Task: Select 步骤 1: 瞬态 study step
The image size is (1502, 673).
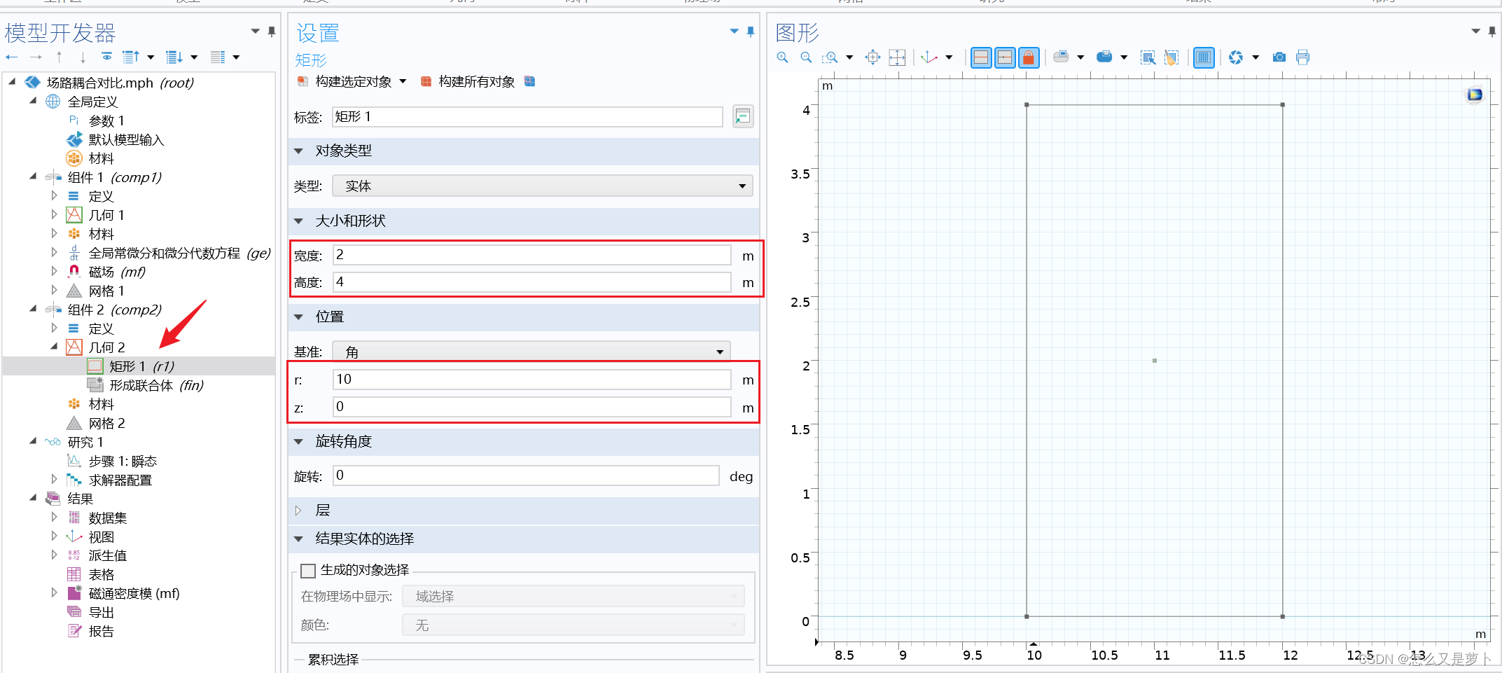Action: pyautogui.click(x=123, y=461)
